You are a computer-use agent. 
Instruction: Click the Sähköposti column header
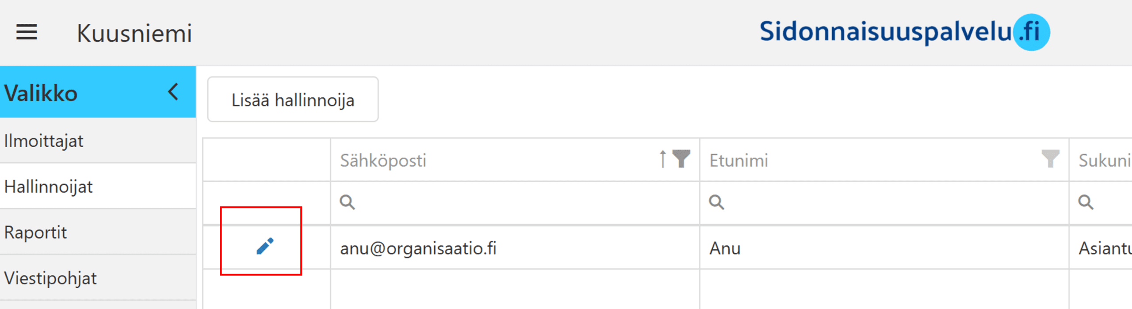pos(383,160)
